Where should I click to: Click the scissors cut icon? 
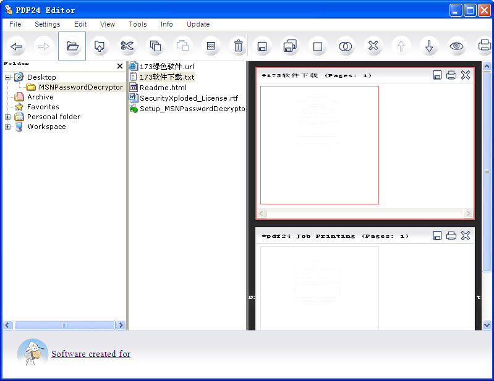pos(127,46)
